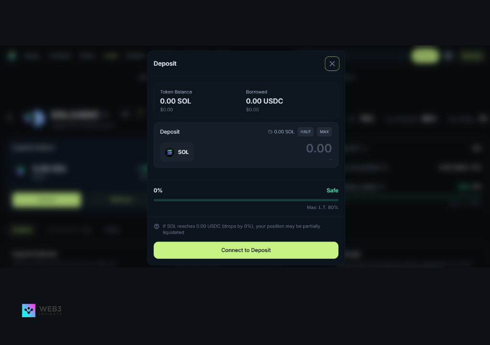Click the MAX amount button
490x345 pixels.
click(324, 132)
